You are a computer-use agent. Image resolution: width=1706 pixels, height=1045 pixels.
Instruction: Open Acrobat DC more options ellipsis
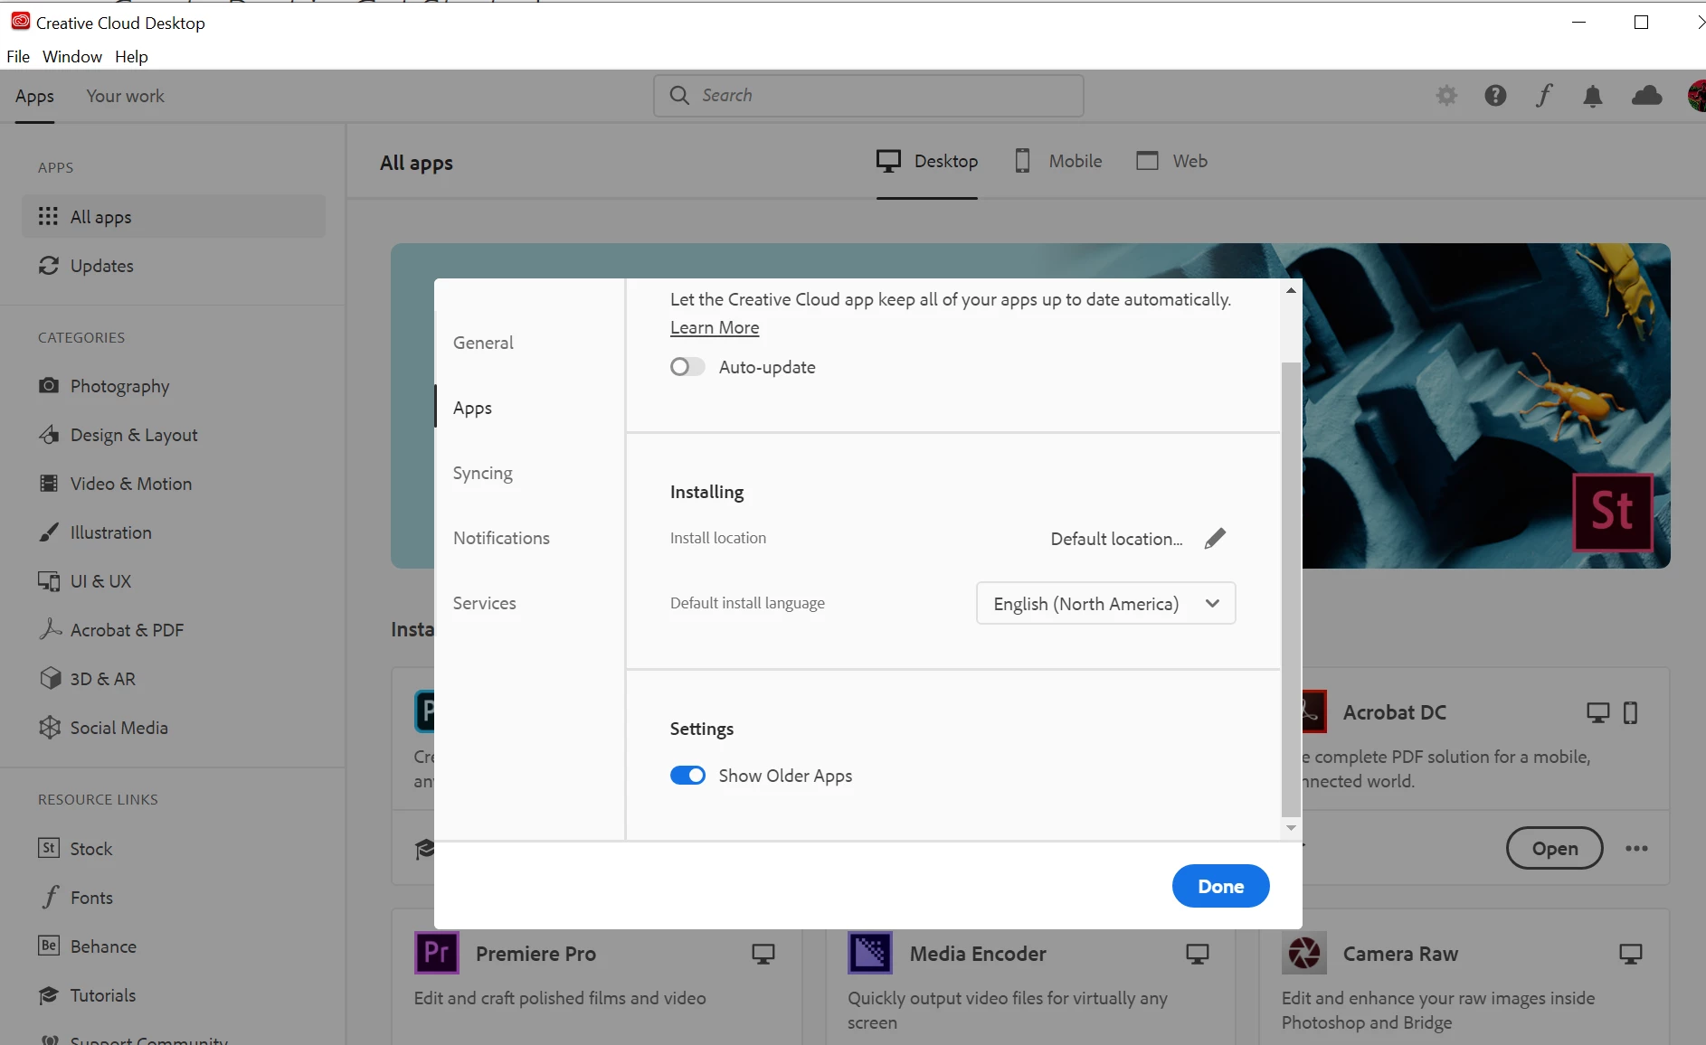[1636, 848]
